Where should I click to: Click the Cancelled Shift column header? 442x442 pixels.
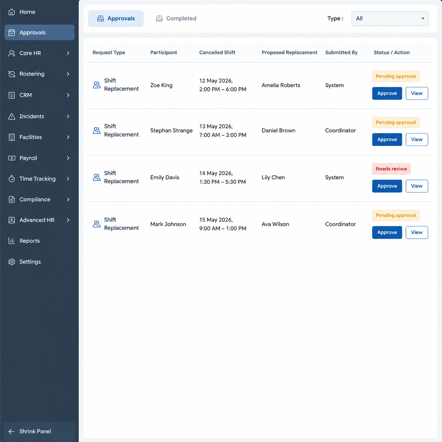pyautogui.click(x=217, y=53)
